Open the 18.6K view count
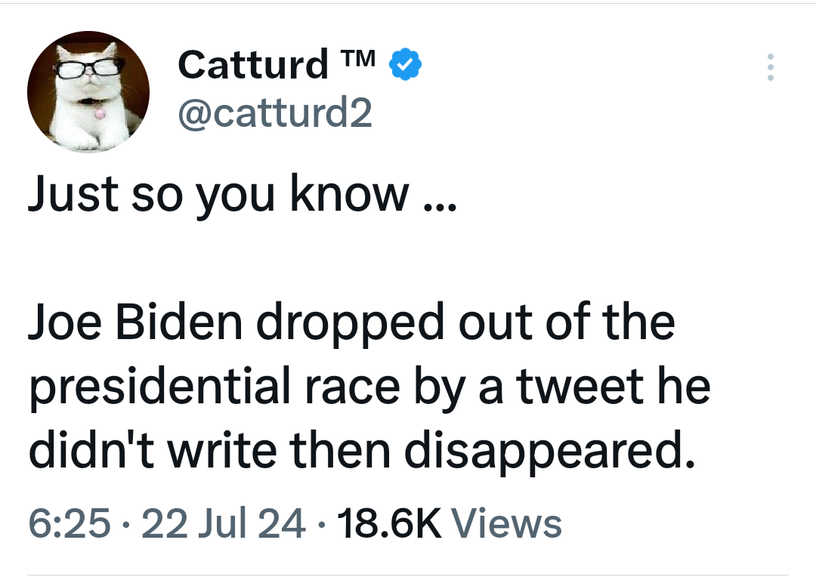 (391, 523)
